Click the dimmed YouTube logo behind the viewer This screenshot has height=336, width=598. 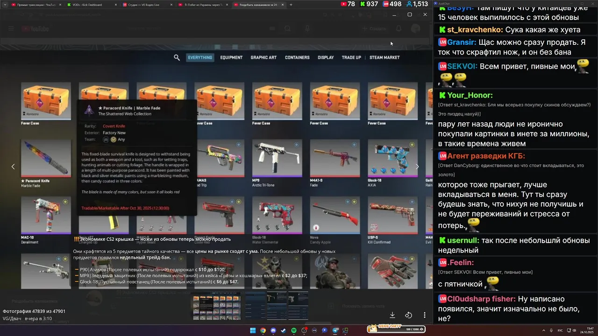tap(36, 29)
